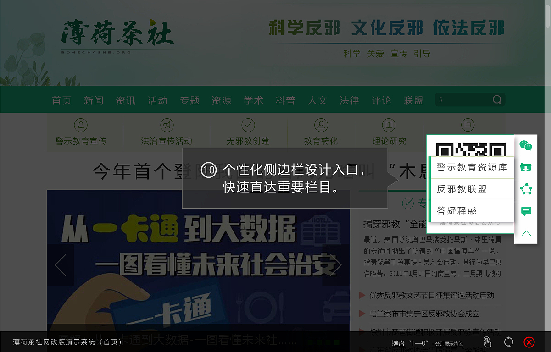Screen dimensions: 551x352
Task: Open the 活动 nav item
Action: pos(157,100)
